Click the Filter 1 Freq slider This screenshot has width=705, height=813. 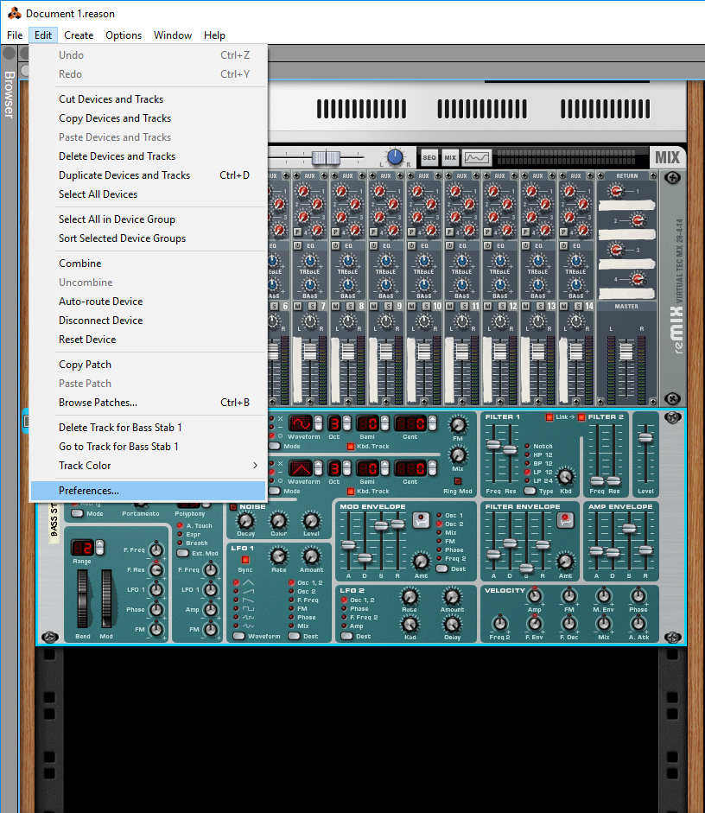[493, 445]
